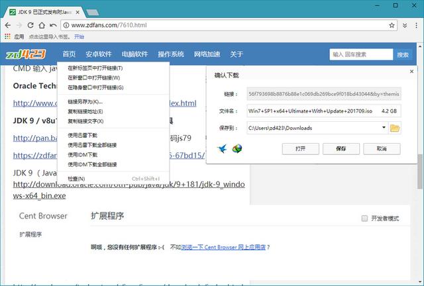This screenshot has height=286, width=424.
Task: Browse folder icon beside save path
Action: [395, 128]
